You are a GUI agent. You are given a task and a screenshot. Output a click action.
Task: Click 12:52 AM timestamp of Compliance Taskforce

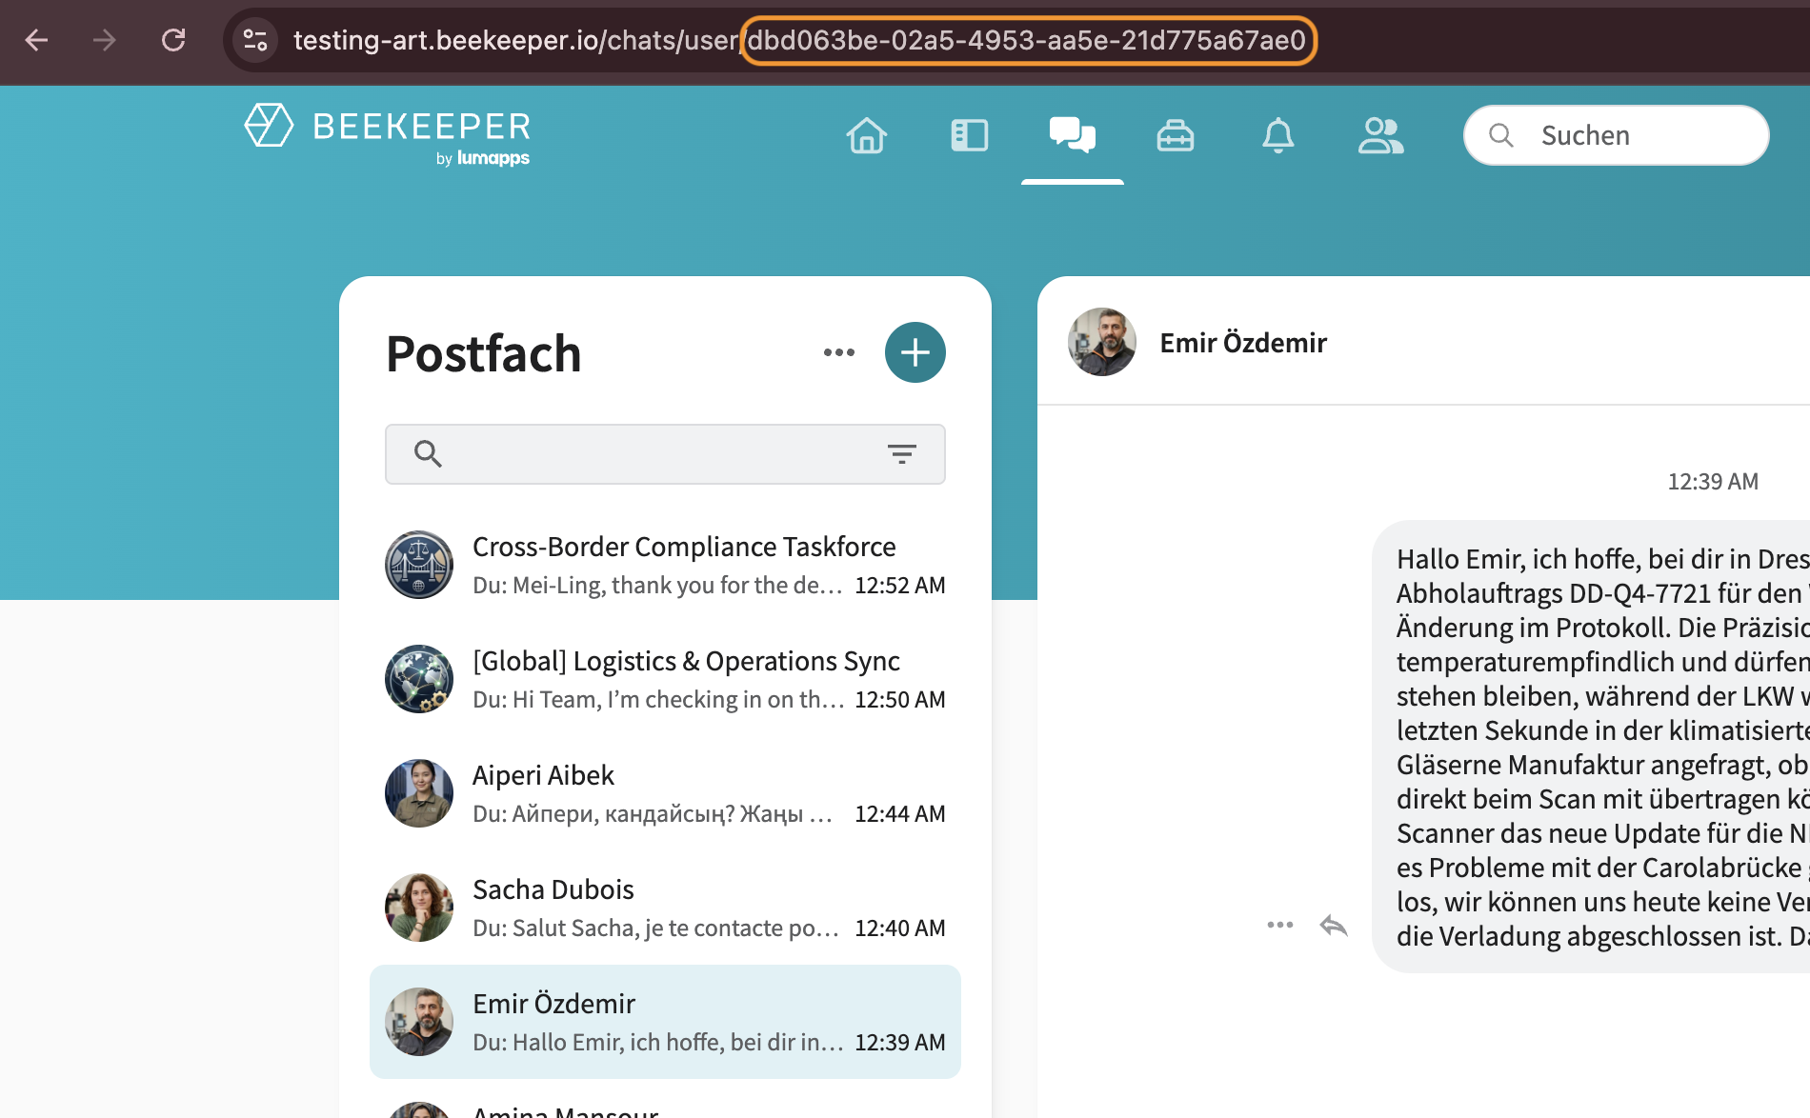tap(900, 586)
